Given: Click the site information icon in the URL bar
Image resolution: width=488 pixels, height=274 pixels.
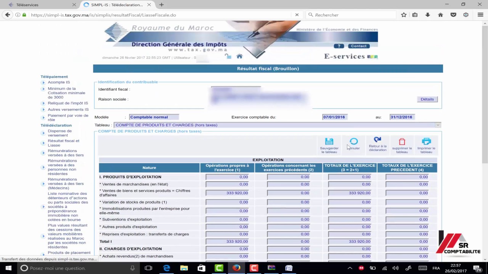Looking at the screenshot, I should pos(18,15).
